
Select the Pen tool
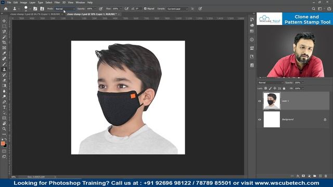click(x=4, y=102)
